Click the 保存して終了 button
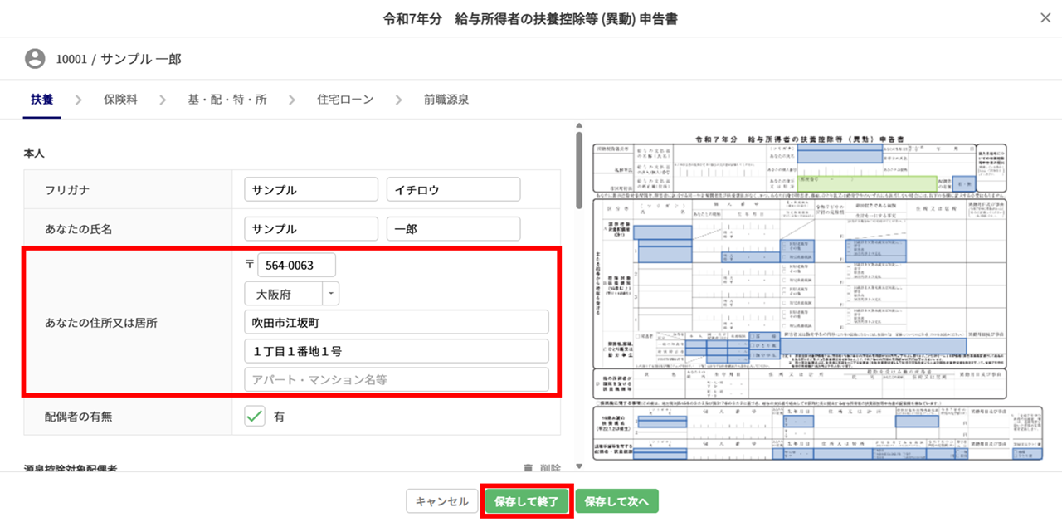This screenshot has height=527, width=1062. click(527, 501)
